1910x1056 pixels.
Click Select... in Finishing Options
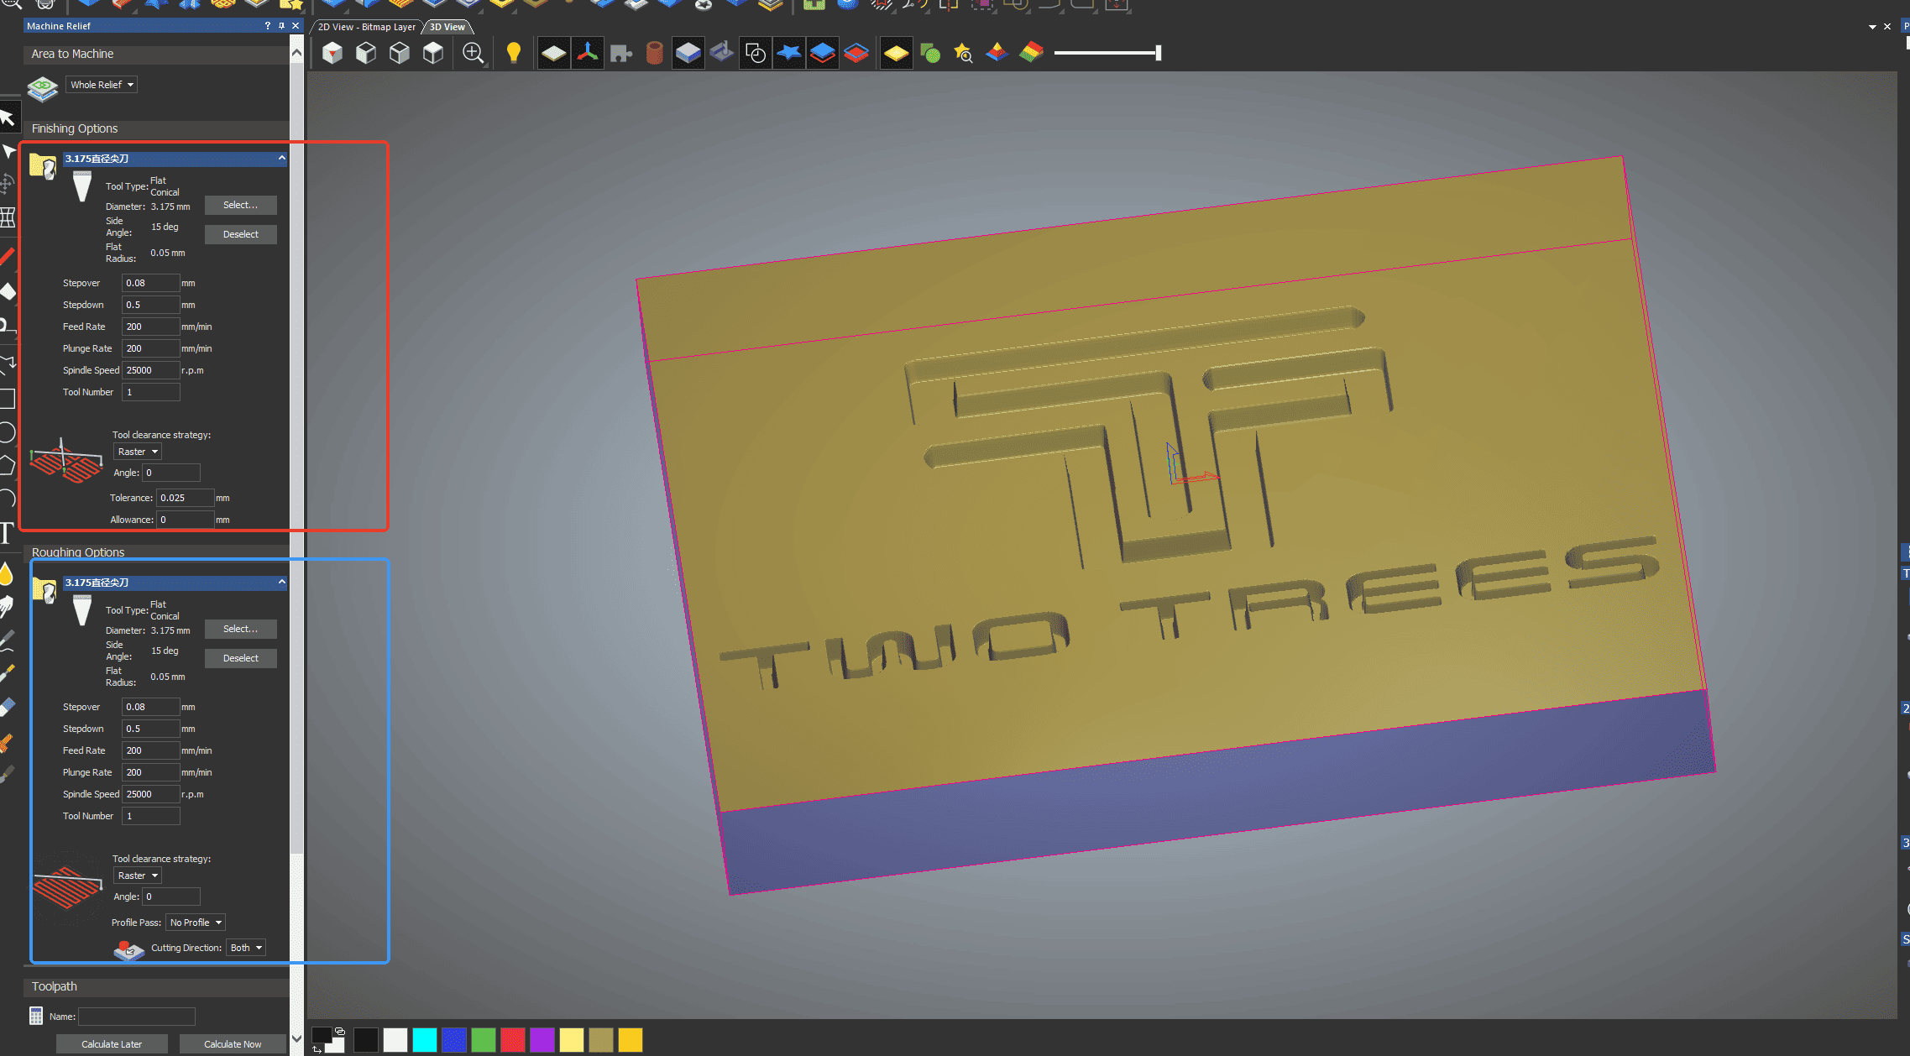click(240, 205)
